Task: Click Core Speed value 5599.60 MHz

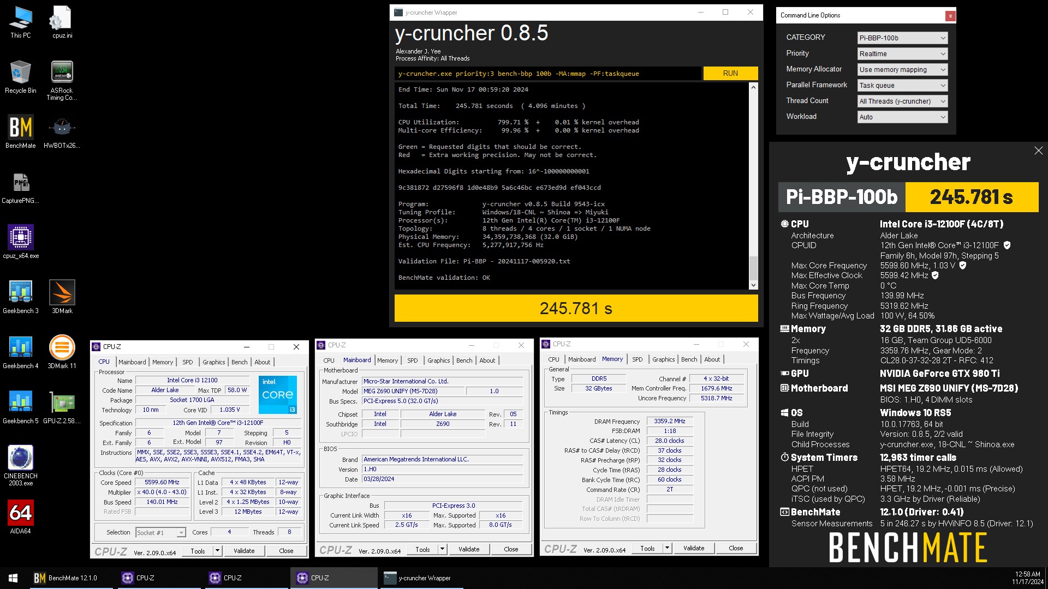Action: [x=162, y=483]
